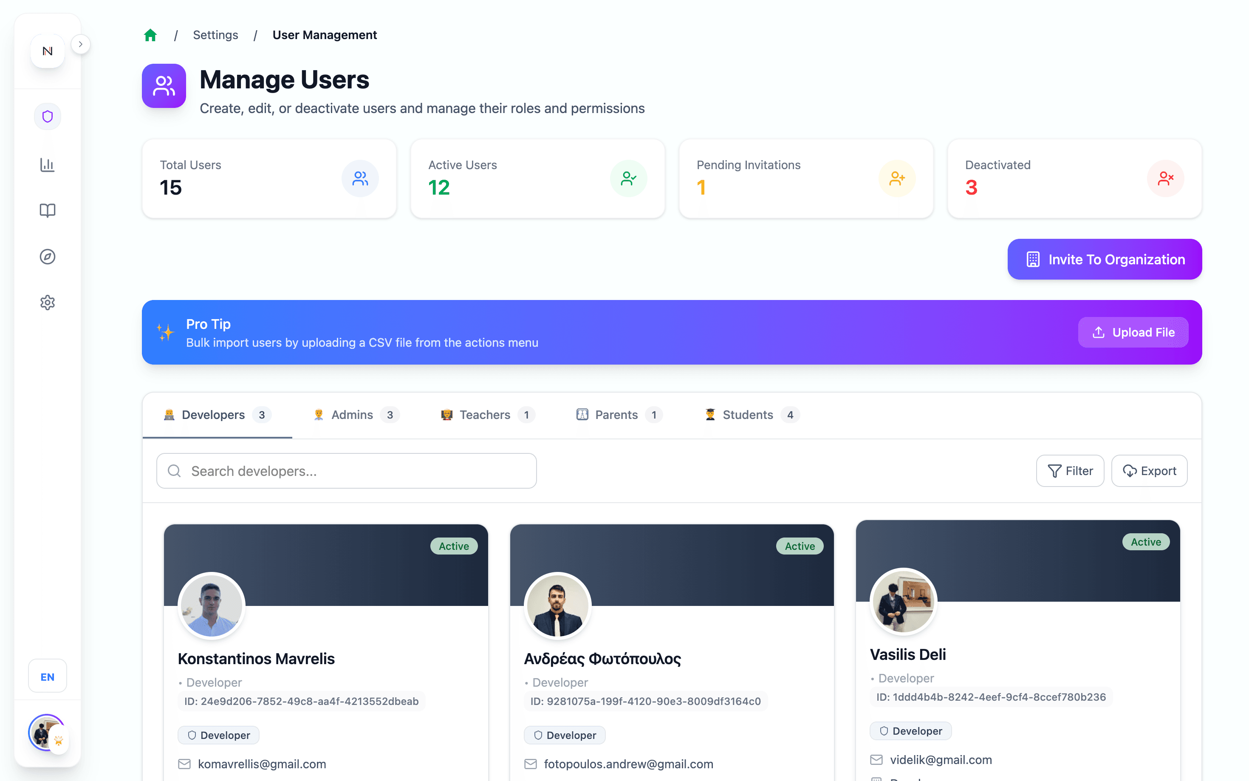The image size is (1249, 781).
Task: Click the Pro Tip sparkle icon
Action: click(x=166, y=332)
